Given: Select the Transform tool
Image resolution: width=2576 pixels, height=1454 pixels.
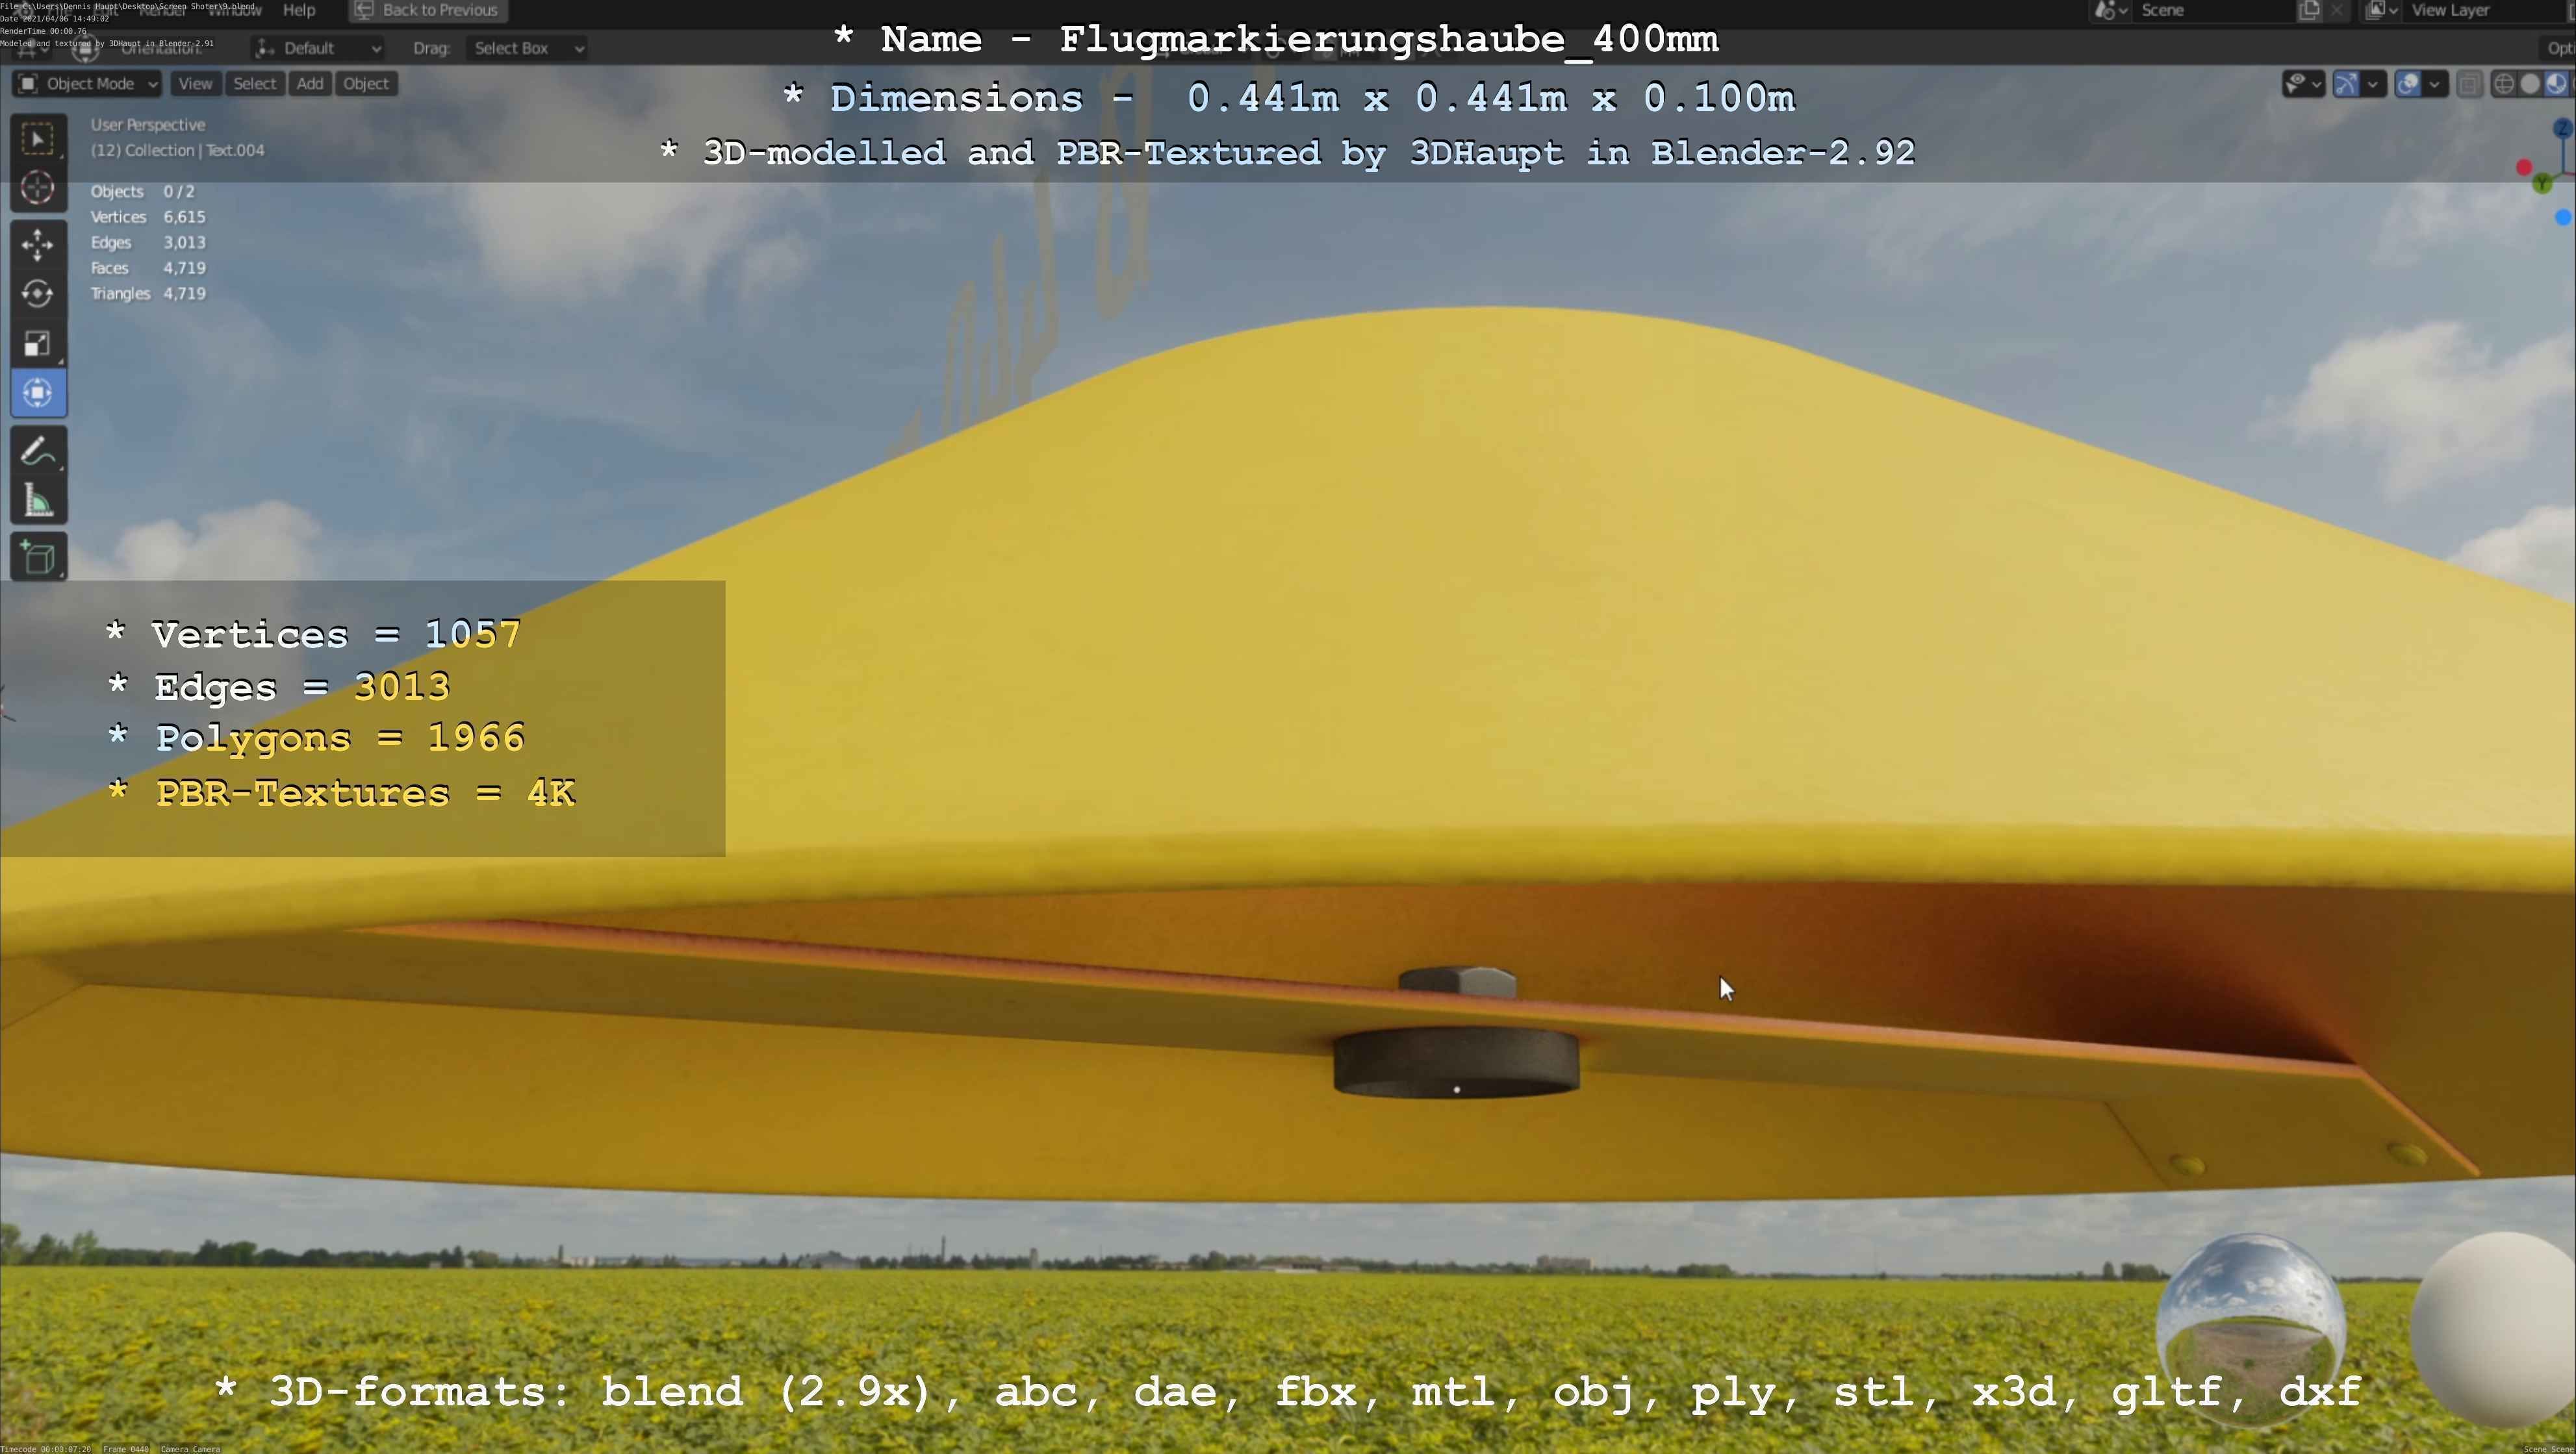Looking at the screenshot, I should click(38, 393).
